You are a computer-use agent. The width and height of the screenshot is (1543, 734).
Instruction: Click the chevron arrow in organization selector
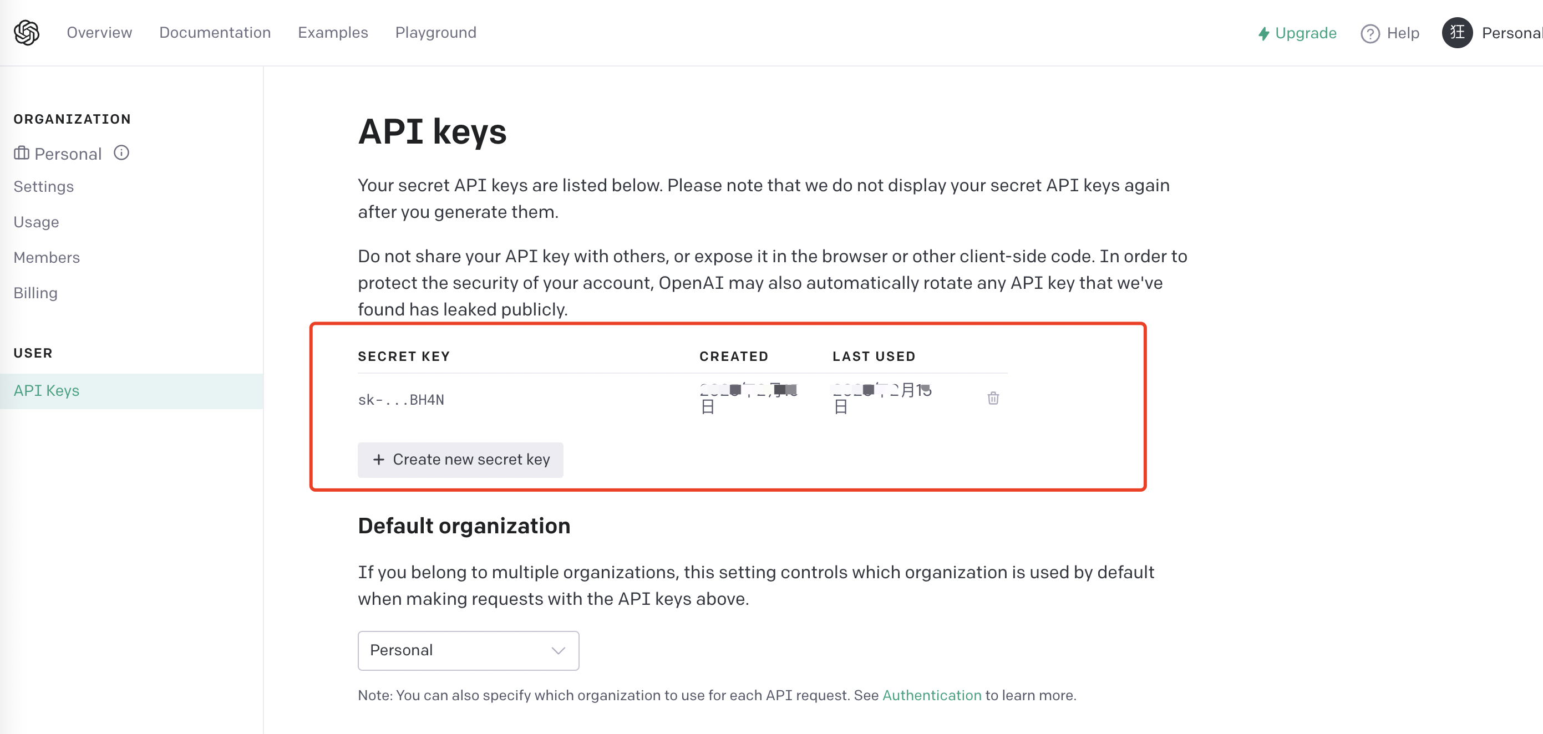tap(559, 651)
